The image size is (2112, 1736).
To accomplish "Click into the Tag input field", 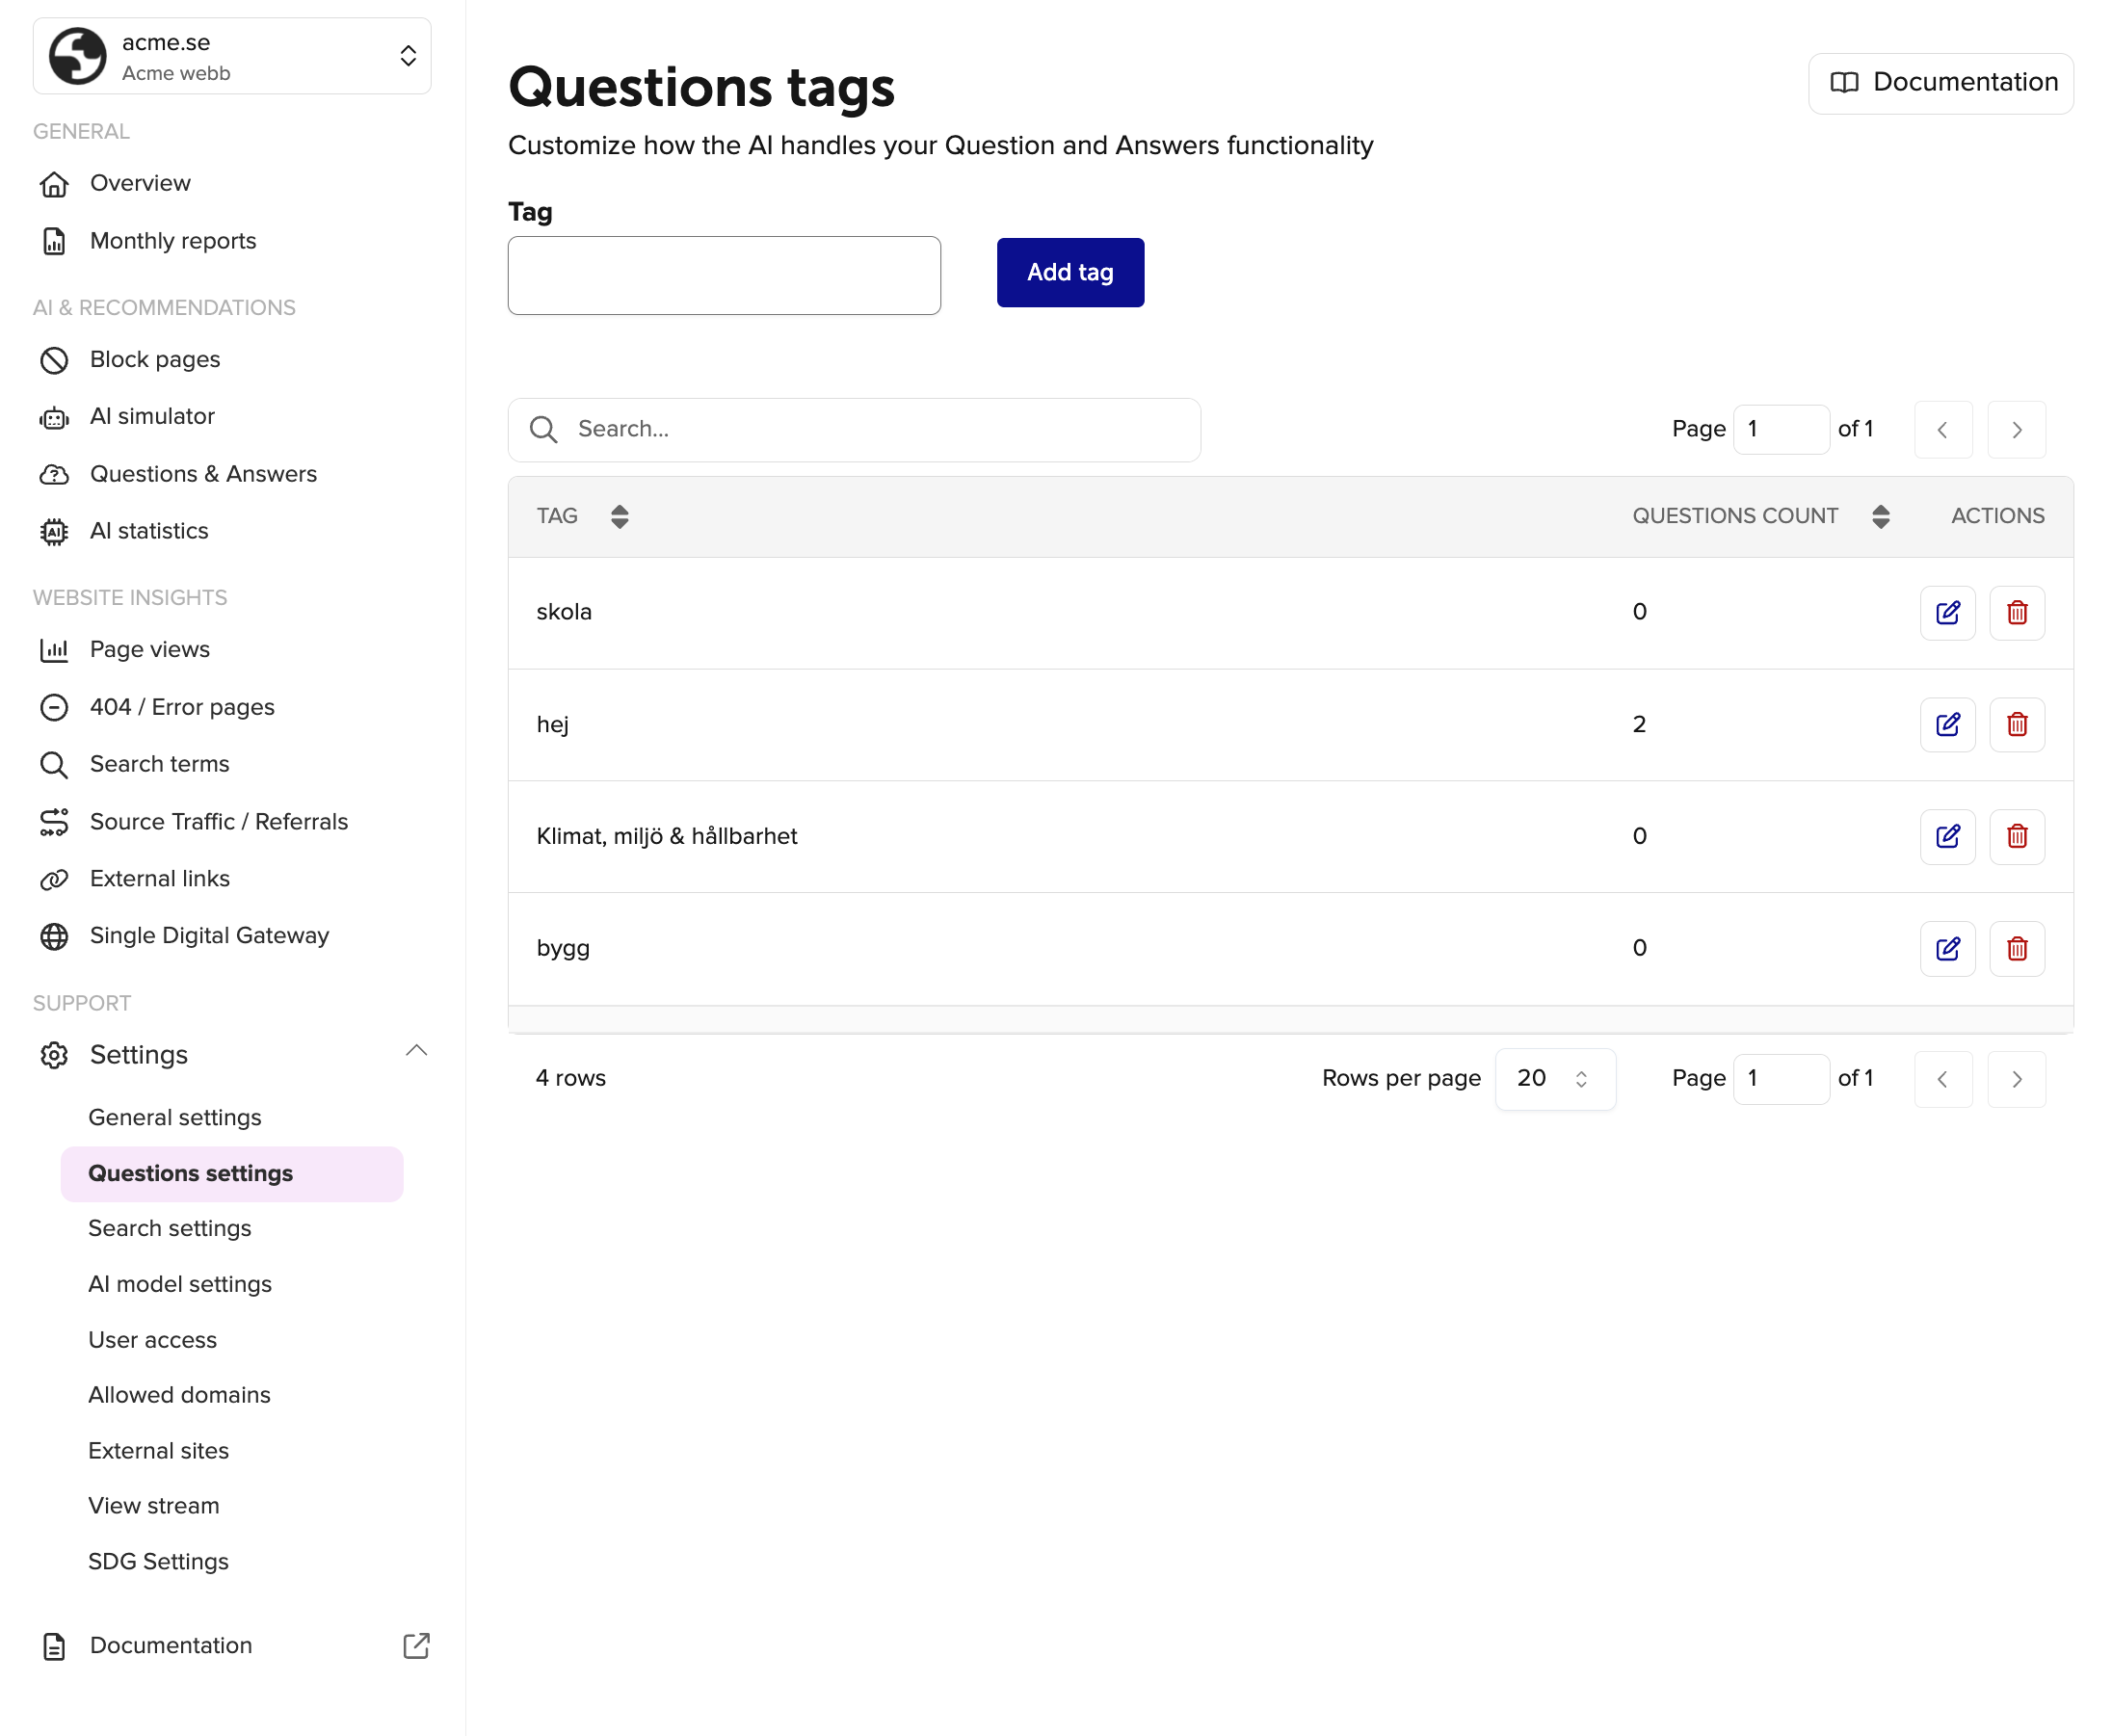I will (723, 275).
